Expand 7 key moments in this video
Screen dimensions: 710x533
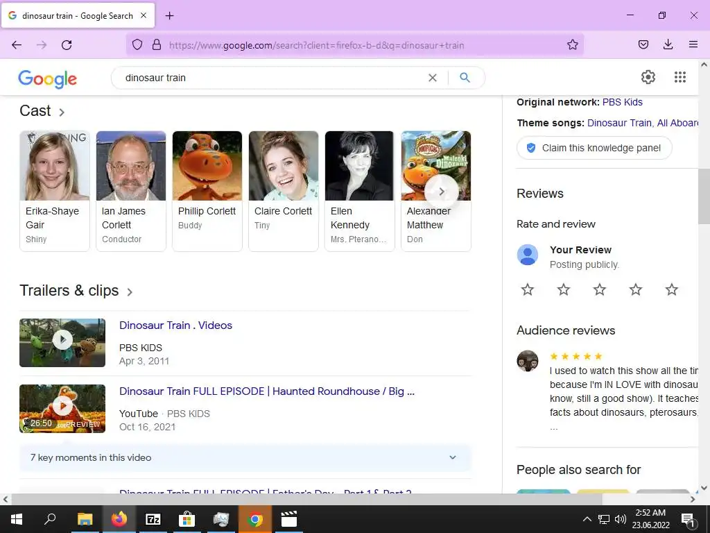click(x=245, y=458)
